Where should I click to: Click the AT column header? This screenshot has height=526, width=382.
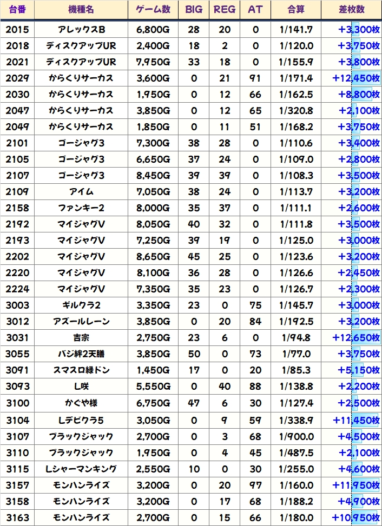click(255, 9)
